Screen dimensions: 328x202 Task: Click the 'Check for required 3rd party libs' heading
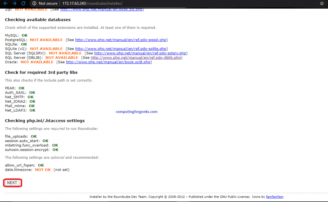[41, 72]
